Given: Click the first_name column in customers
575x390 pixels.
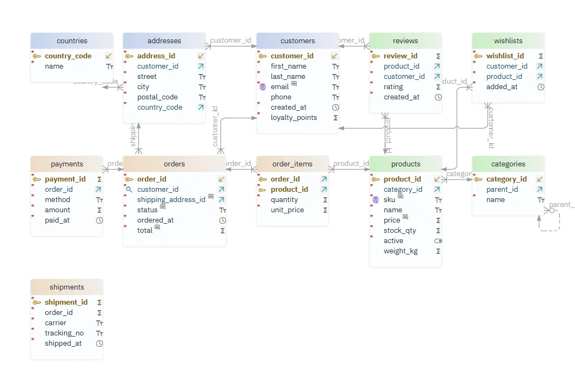Looking at the screenshot, I should (298, 66).
